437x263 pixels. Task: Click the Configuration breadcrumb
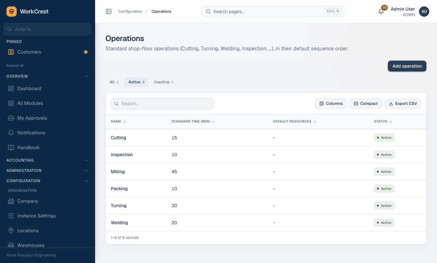(130, 12)
